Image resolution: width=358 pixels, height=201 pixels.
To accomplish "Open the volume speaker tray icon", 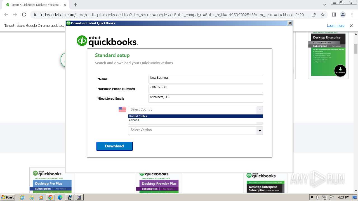I will (x=318, y=197).
